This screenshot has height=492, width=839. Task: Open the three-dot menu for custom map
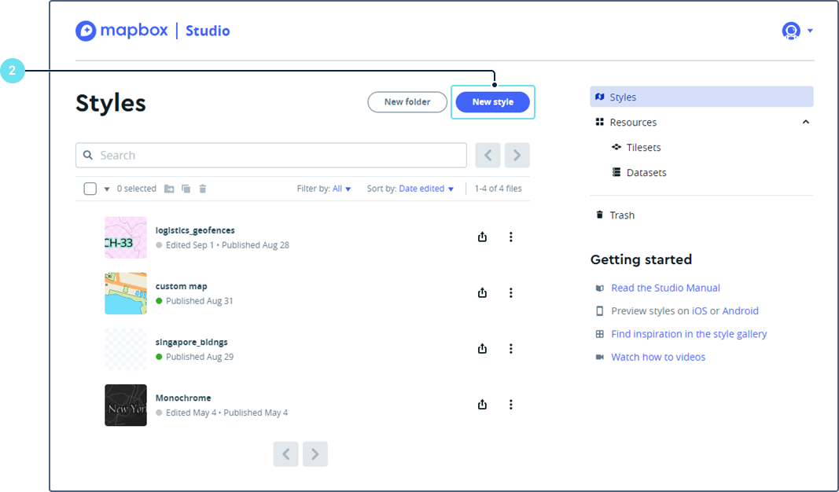(x=510, y=293)
